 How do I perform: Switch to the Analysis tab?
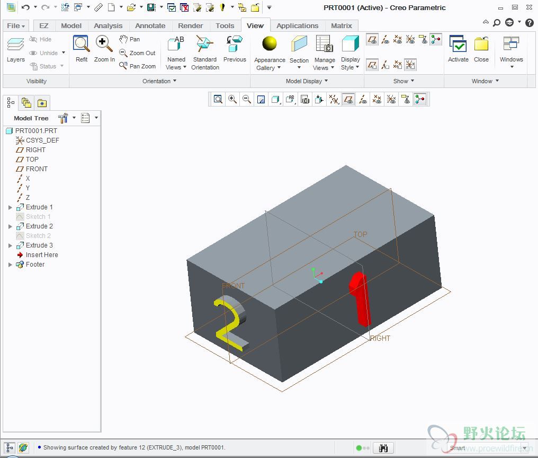(x=108, y=26)
